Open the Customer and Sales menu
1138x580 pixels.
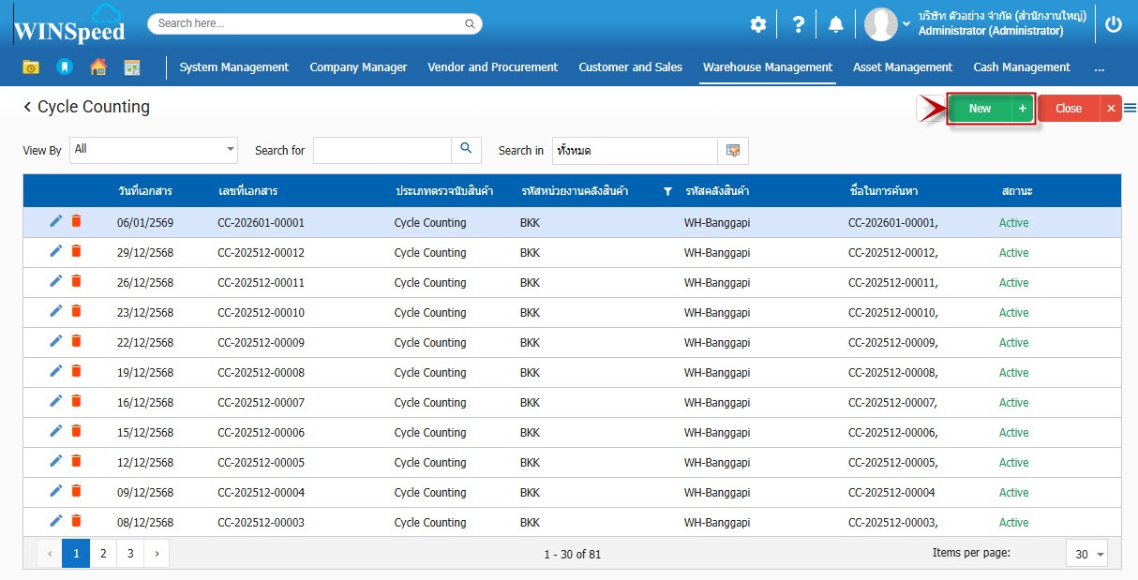pos(630,67)
